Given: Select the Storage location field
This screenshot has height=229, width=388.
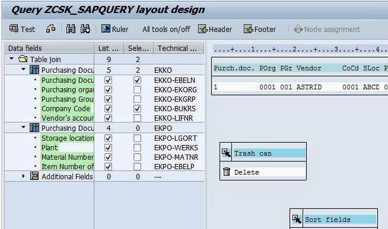Looking at the screenshot, I should [67, 138].
